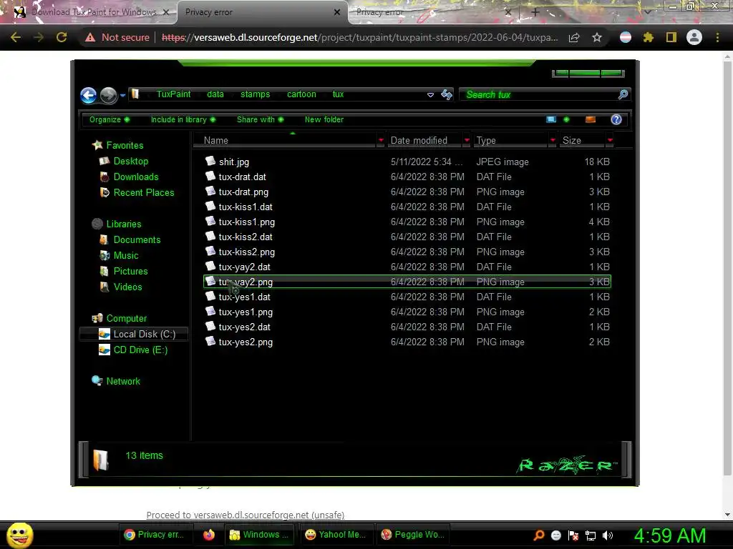Click the TuxPaint breadcrumb segment
733x549 pixels.
tap(173, 94)
